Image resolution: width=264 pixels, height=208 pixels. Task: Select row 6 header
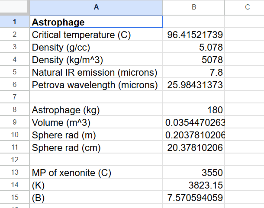(x=15, y=84)
